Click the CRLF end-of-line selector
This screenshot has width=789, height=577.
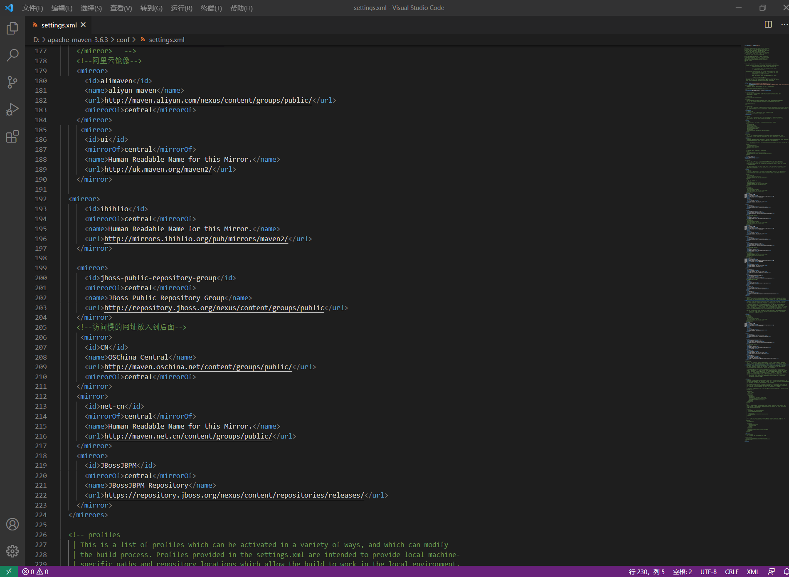point(732,572)
